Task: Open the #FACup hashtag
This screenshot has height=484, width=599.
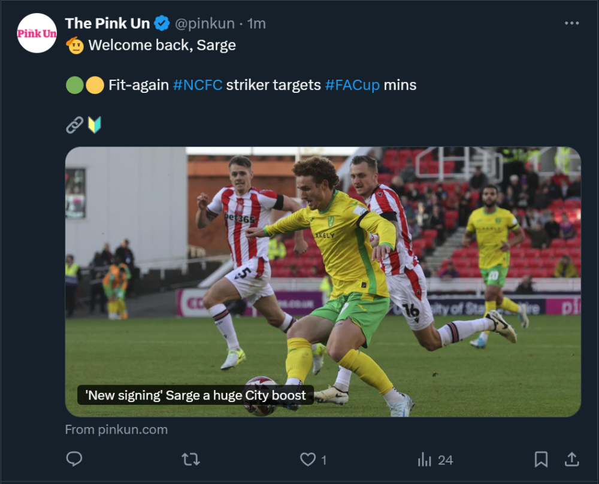Action: coord(352,85)
